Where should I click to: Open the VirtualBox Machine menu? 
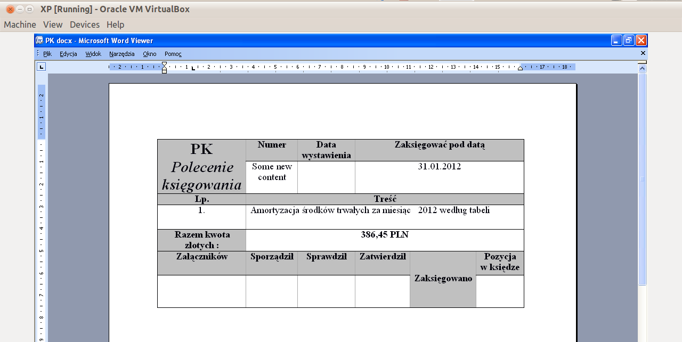[20, 25]
